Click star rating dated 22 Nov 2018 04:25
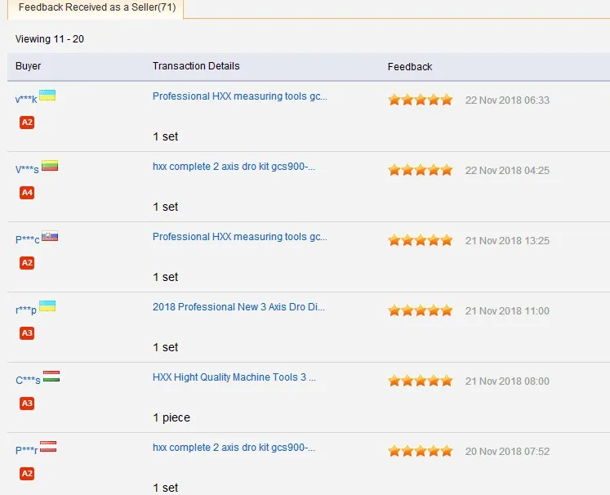 coord(421,170)
